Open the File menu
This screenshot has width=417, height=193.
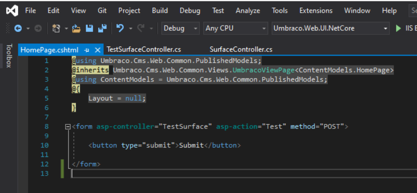tap(31, 11)
